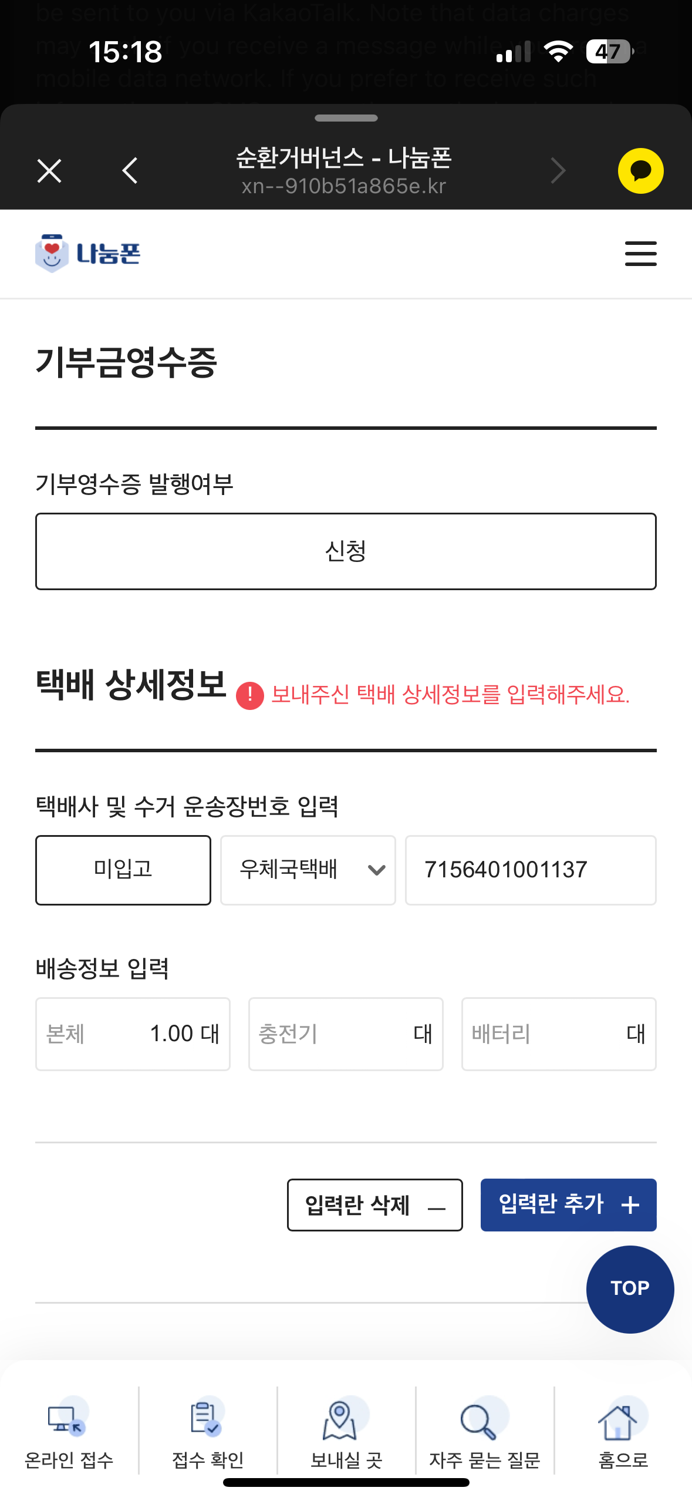Toggle the 신청 donation receipt option
Screen dimensions: 692x1501
click(346, 551)
